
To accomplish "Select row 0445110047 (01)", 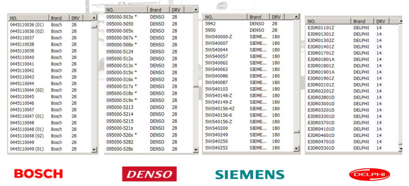I will click(50, 116).
